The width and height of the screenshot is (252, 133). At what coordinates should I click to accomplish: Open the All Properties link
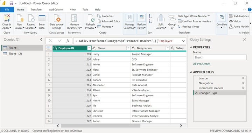(202, 64)
